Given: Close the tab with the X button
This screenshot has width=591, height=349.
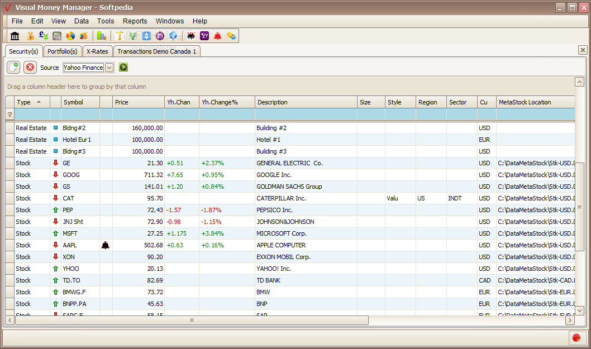Looking at the screenshot, I should 583,50.
